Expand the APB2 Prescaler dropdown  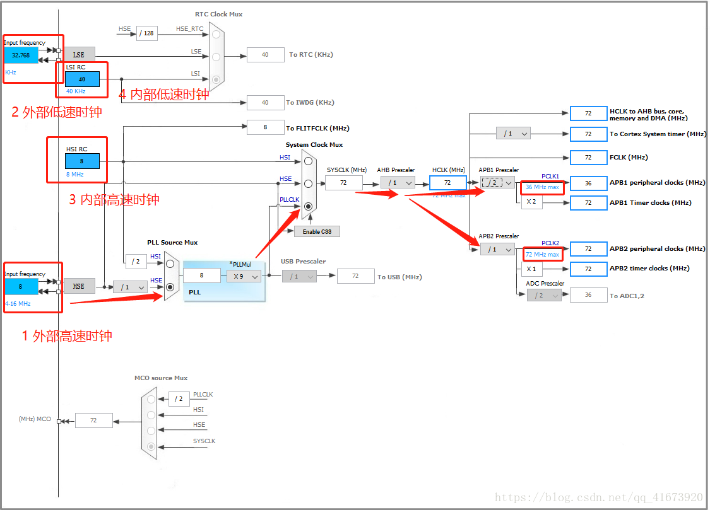[x=497, y=250]
